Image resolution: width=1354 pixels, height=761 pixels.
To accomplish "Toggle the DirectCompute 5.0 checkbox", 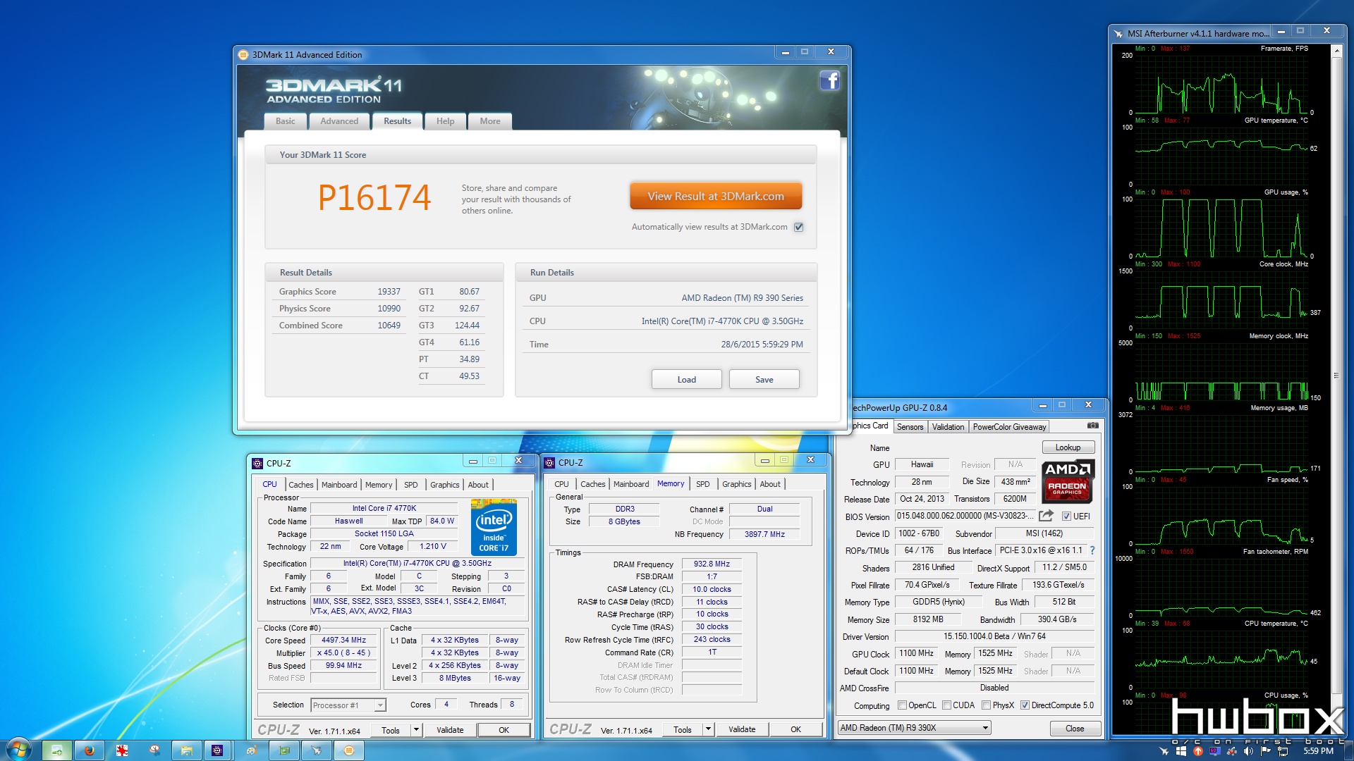I will click(x=1025, y=705).
